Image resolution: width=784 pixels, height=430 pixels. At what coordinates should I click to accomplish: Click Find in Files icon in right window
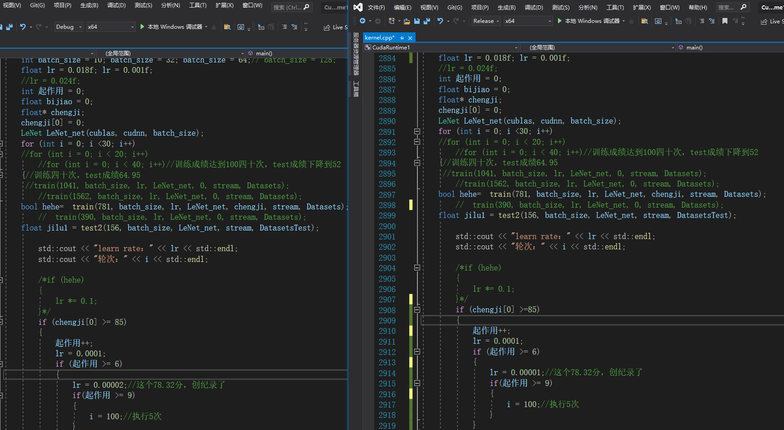point(644,21)
